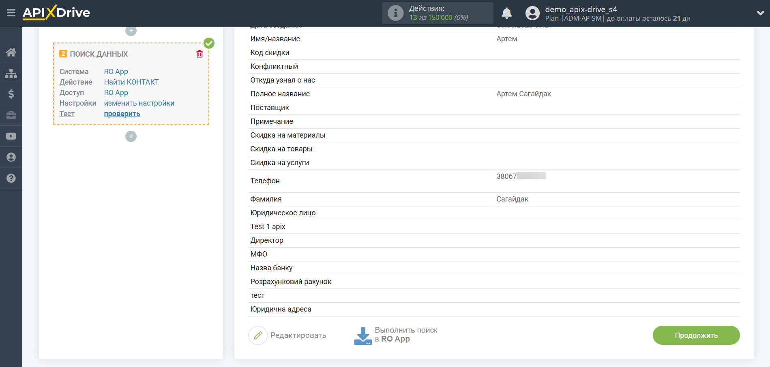
Task: Click the demo account avatar icon
Action: (532, 13)
